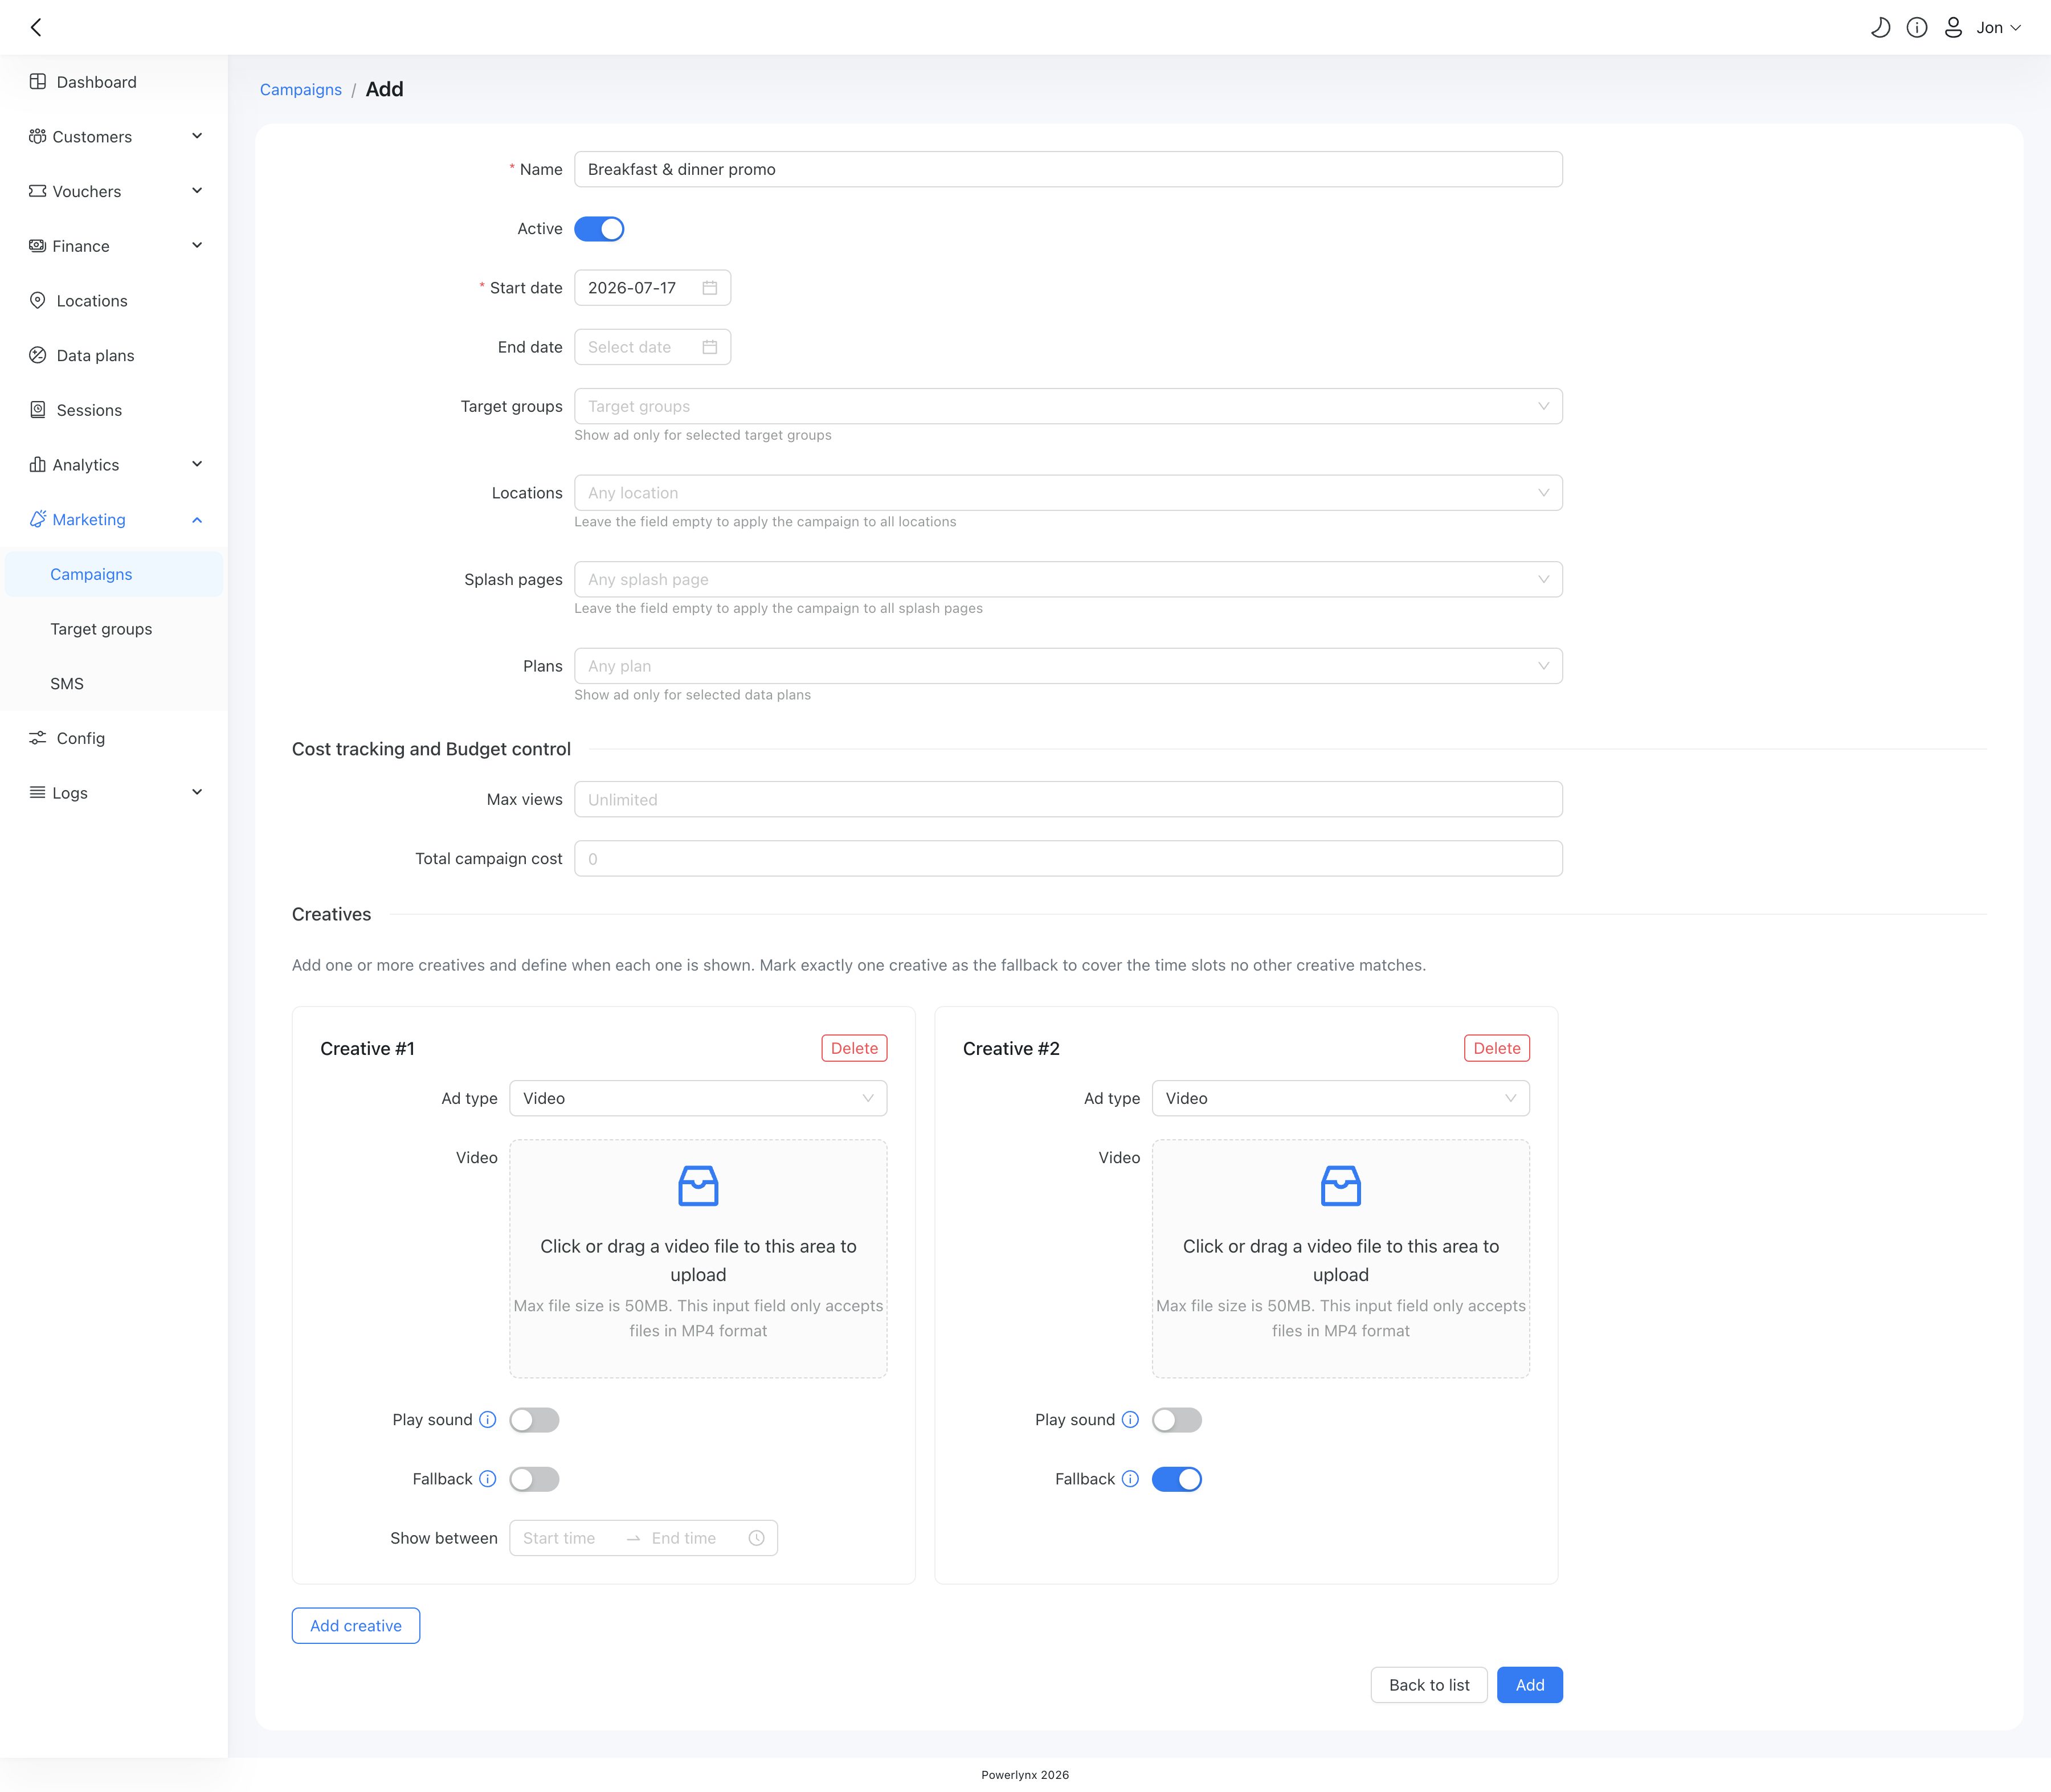Enable Play sound for Creative #1
This screenshot has height=1792, width=2051.
click(x=534, y=1420)
